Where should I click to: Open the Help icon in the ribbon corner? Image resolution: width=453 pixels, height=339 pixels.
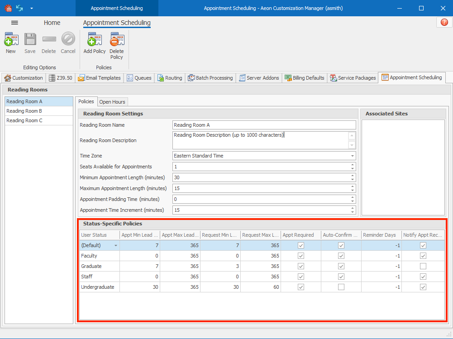coord(445,22)
